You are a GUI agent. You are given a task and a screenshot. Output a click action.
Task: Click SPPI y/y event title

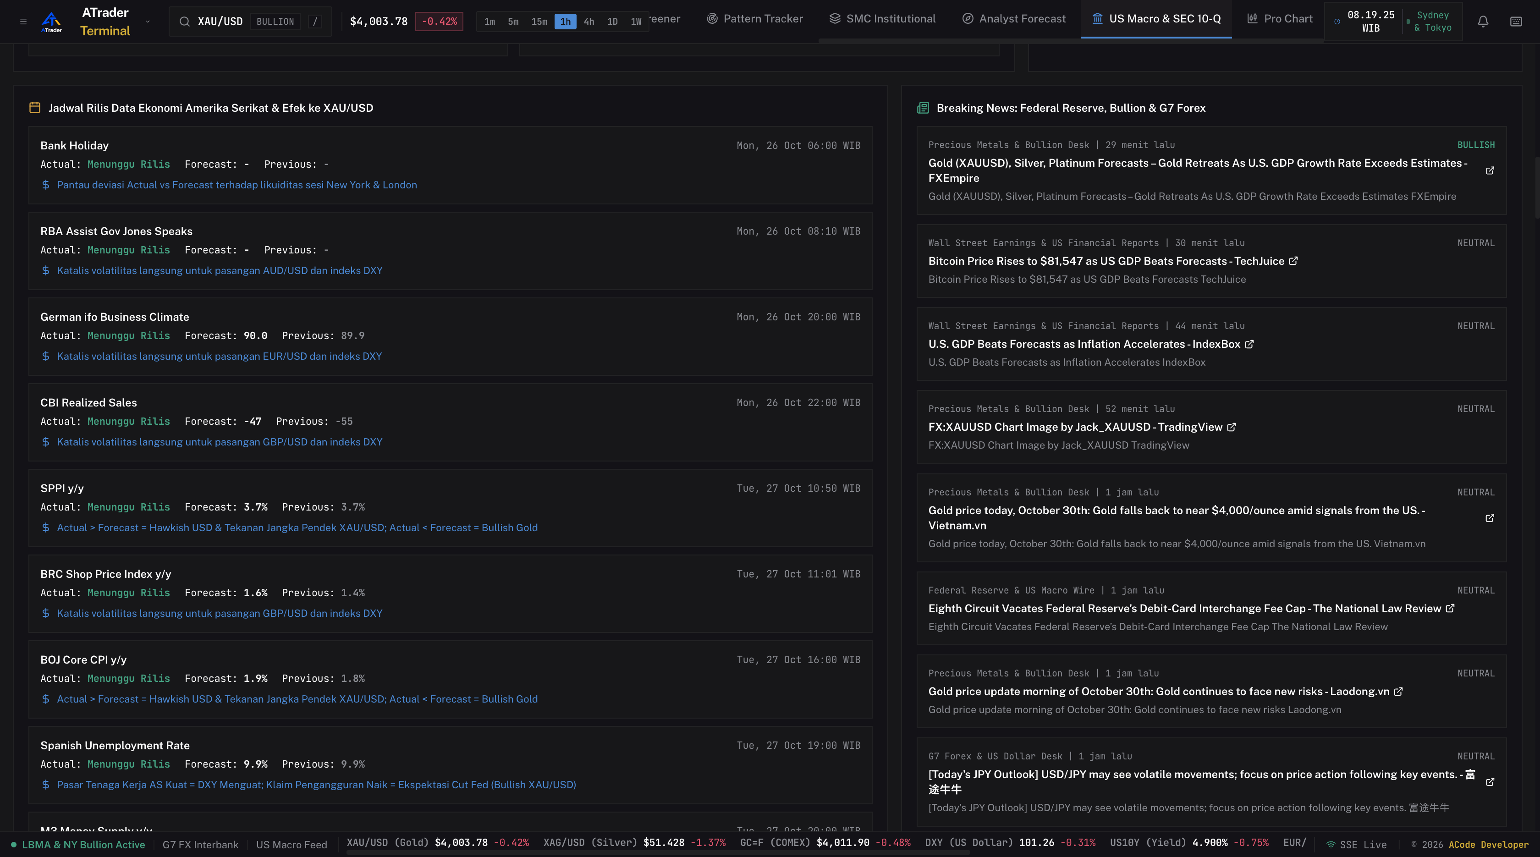(61, 488)
